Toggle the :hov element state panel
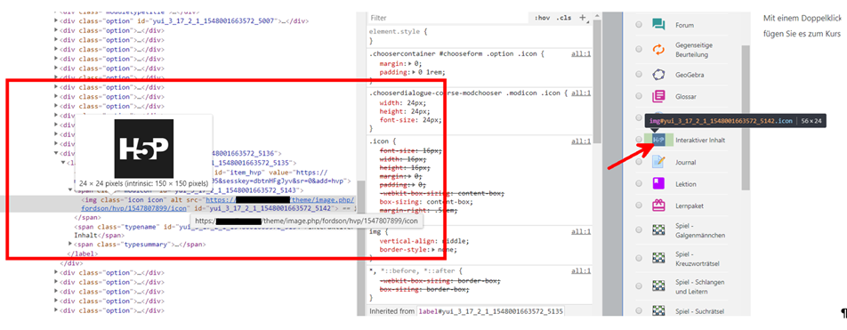The height and width of the screenshot is (330, 847). pos(542,18)
